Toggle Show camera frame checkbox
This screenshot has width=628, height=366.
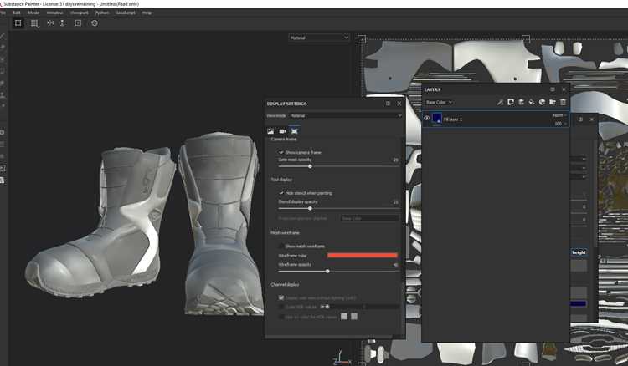click(x=281, y=152)
